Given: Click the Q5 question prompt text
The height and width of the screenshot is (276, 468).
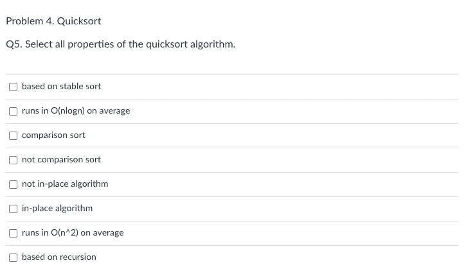Looking at the screenshot, I should (121, 44).
